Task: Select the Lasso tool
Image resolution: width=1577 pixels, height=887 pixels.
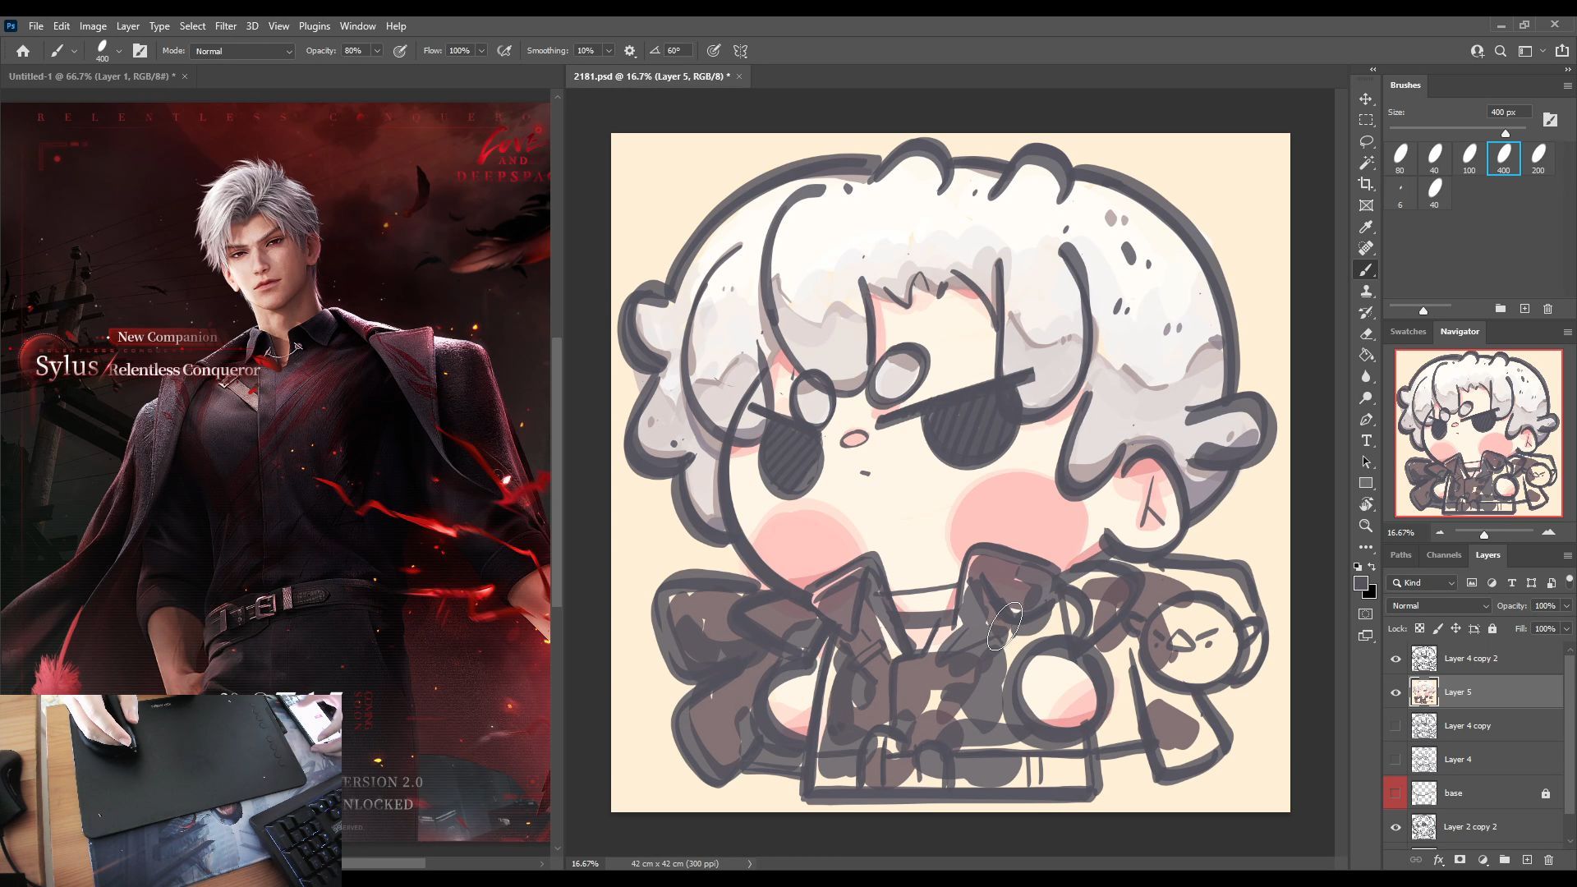Action: click(x=1366, y=141)
